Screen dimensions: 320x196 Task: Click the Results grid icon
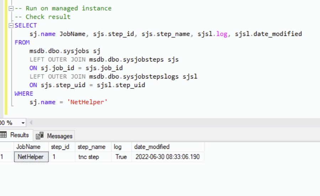click(3, 135)
